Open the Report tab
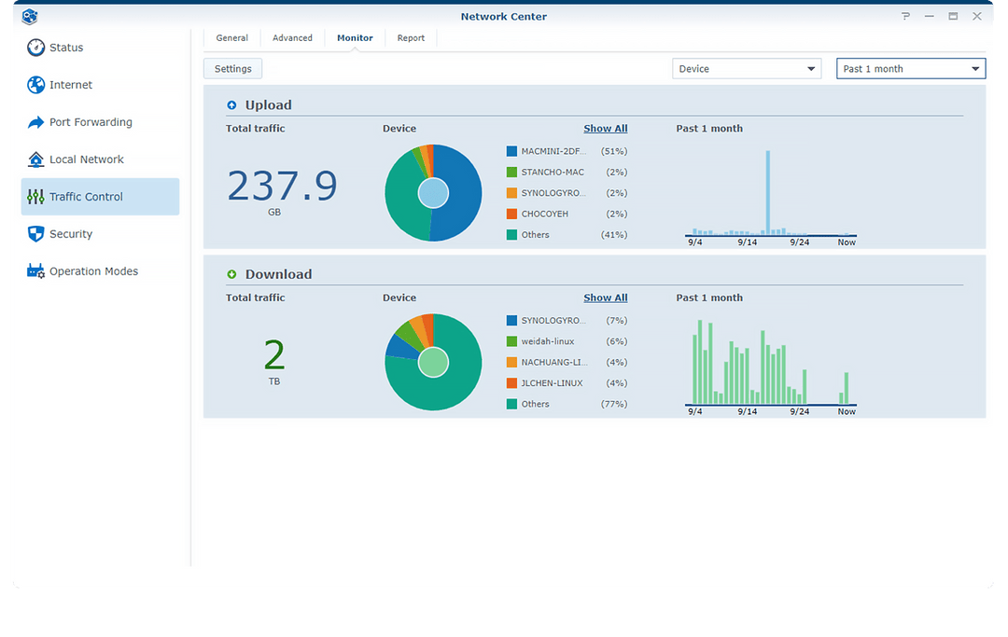Viewport: 1008px width, 637px height. [x=411, y=38]
